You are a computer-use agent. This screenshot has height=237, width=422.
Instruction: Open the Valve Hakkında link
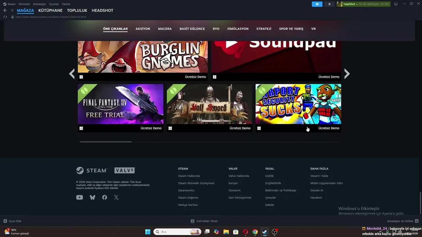239,176
